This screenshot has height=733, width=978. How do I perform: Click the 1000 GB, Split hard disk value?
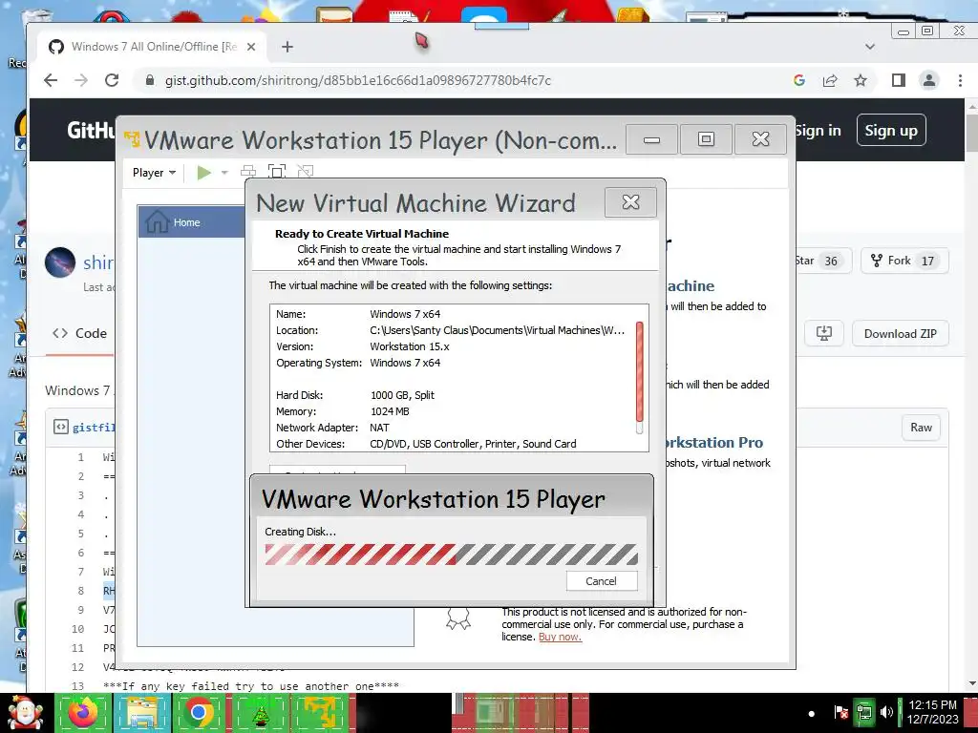pyautogui.click(x=402, y=395)
